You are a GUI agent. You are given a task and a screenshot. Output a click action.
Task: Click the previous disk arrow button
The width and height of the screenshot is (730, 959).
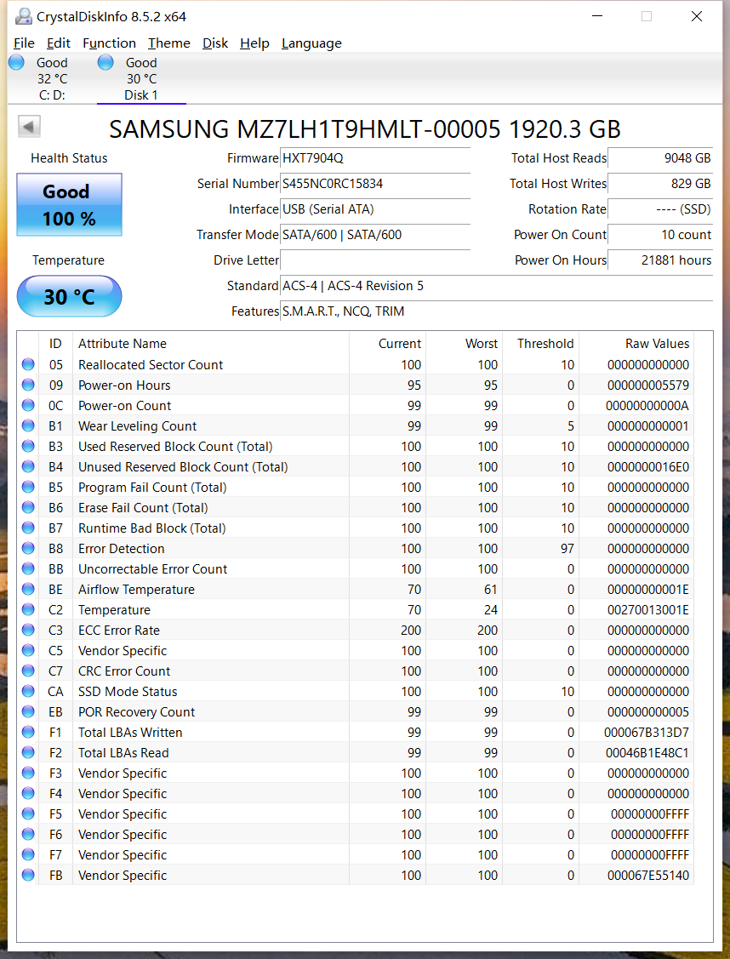(29, 127)
